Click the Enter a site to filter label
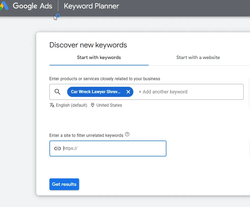The height and width of the screenshot is (207, 250). [x=86, y=135]
